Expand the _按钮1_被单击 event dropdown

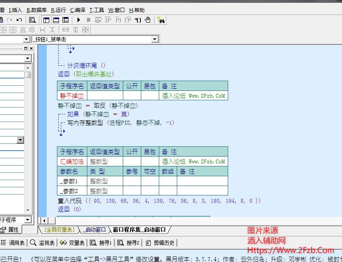(x=155, y=39)
